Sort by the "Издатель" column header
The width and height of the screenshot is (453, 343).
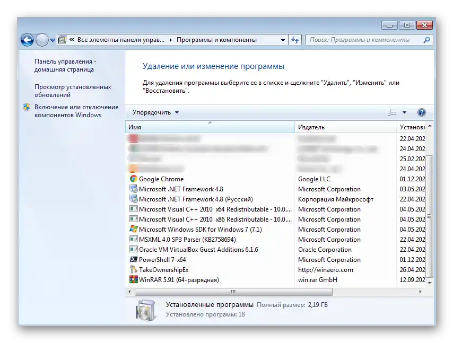tap(345, 127)
